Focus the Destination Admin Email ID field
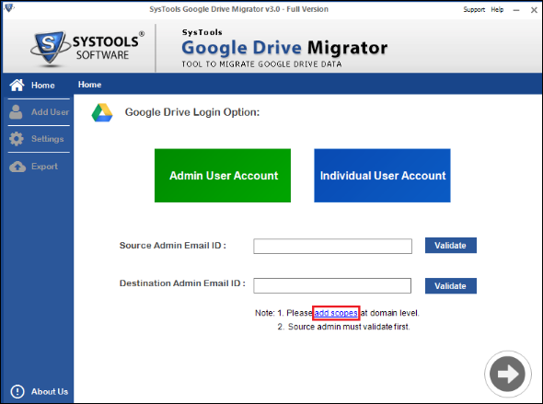The width and height of the screenshot is (543, 404). click(332, 286)
